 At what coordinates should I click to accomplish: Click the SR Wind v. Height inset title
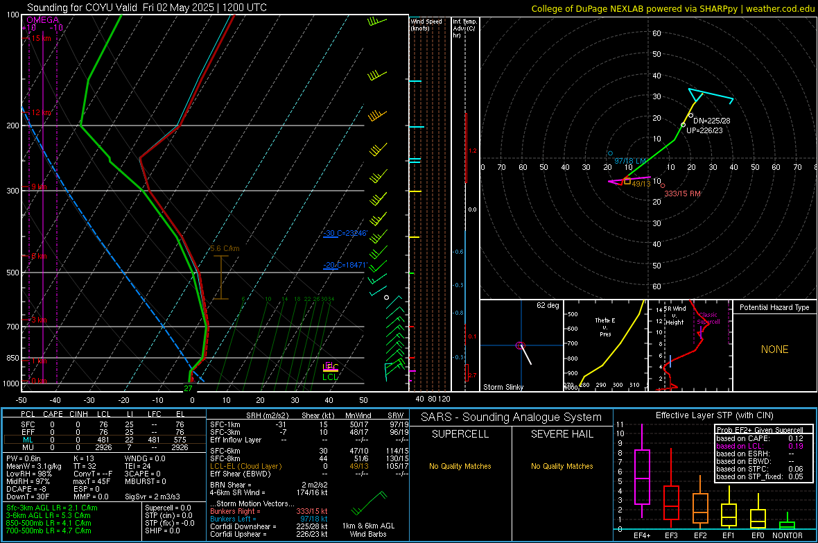(x=675, y=316)
